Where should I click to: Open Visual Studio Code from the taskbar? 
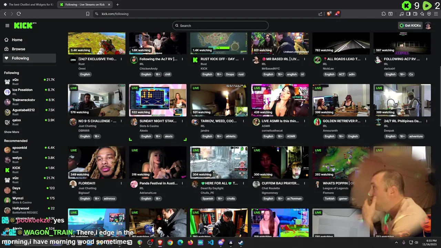[211, 242]
